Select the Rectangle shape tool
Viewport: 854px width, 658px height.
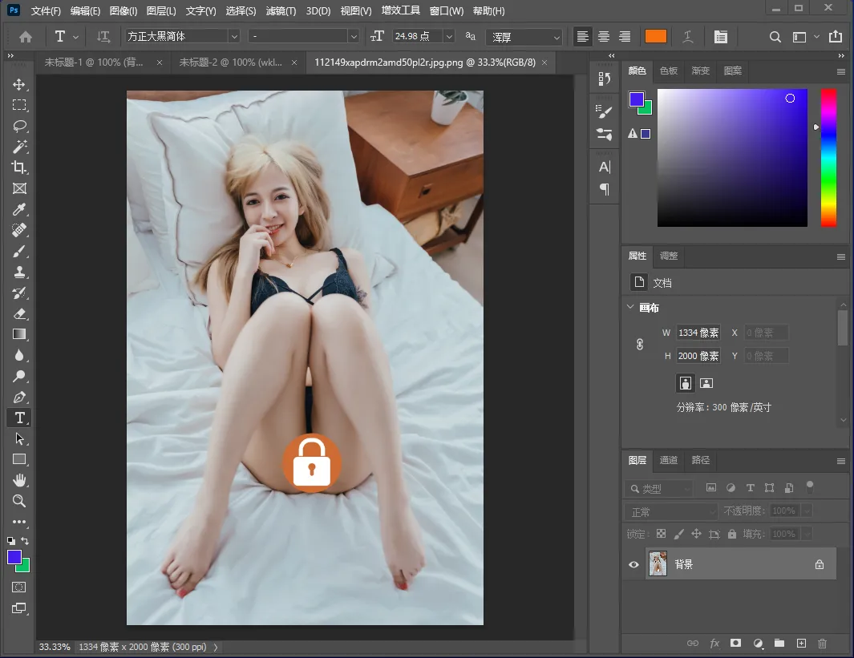[x=19, y=459]
